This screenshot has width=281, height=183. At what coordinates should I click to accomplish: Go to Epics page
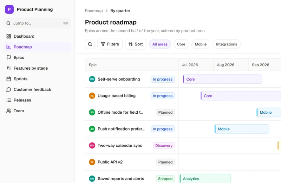point(37,57)
